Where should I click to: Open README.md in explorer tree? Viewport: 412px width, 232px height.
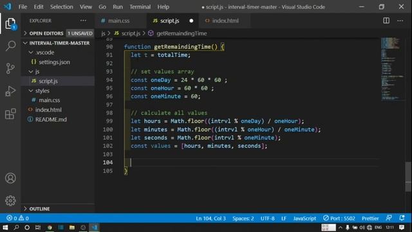51,119
